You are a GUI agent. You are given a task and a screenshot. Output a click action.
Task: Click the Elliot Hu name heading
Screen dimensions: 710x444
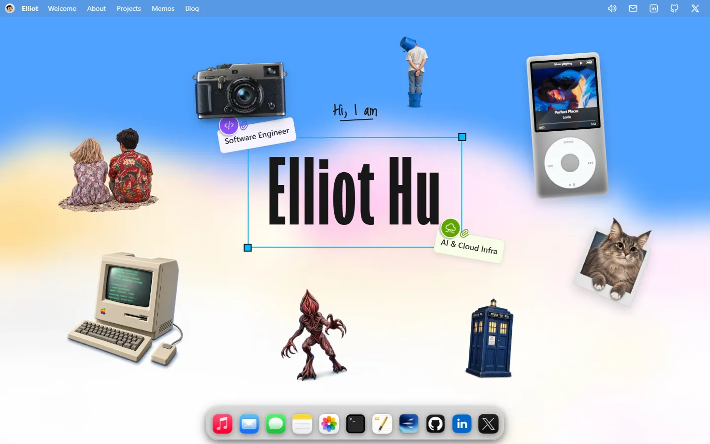point(354,191)
